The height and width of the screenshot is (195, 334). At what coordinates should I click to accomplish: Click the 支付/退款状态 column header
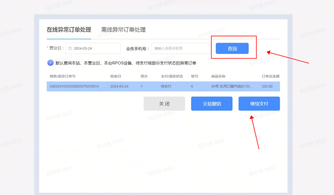point(172,76)
